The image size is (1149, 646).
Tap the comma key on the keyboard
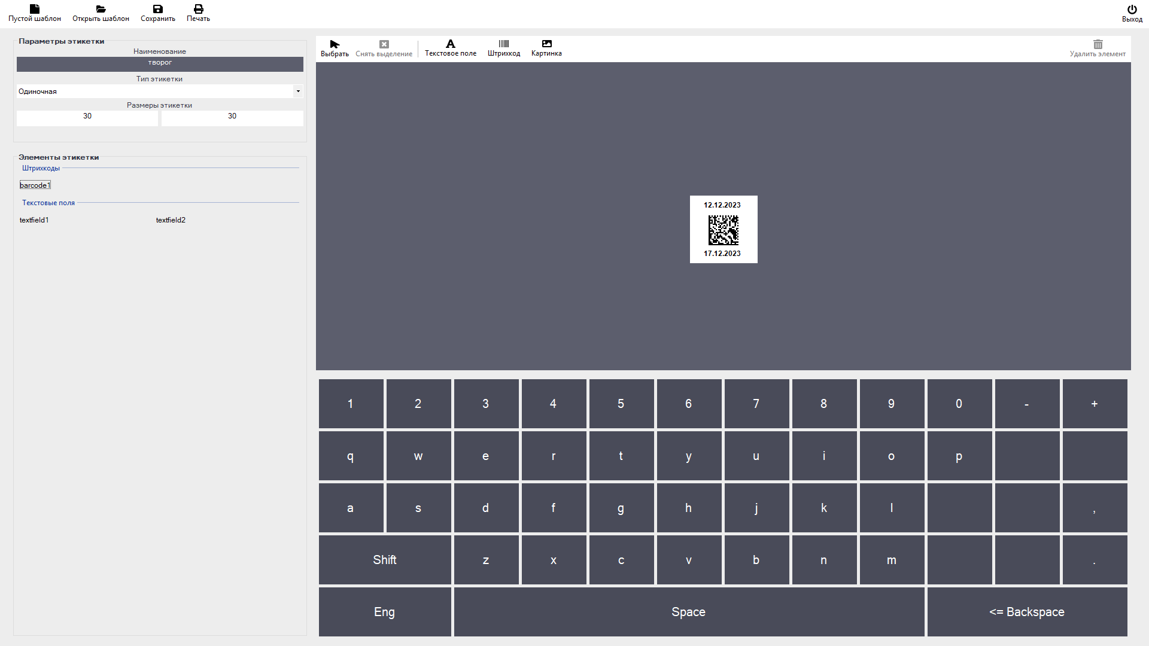pos(1095,508)
